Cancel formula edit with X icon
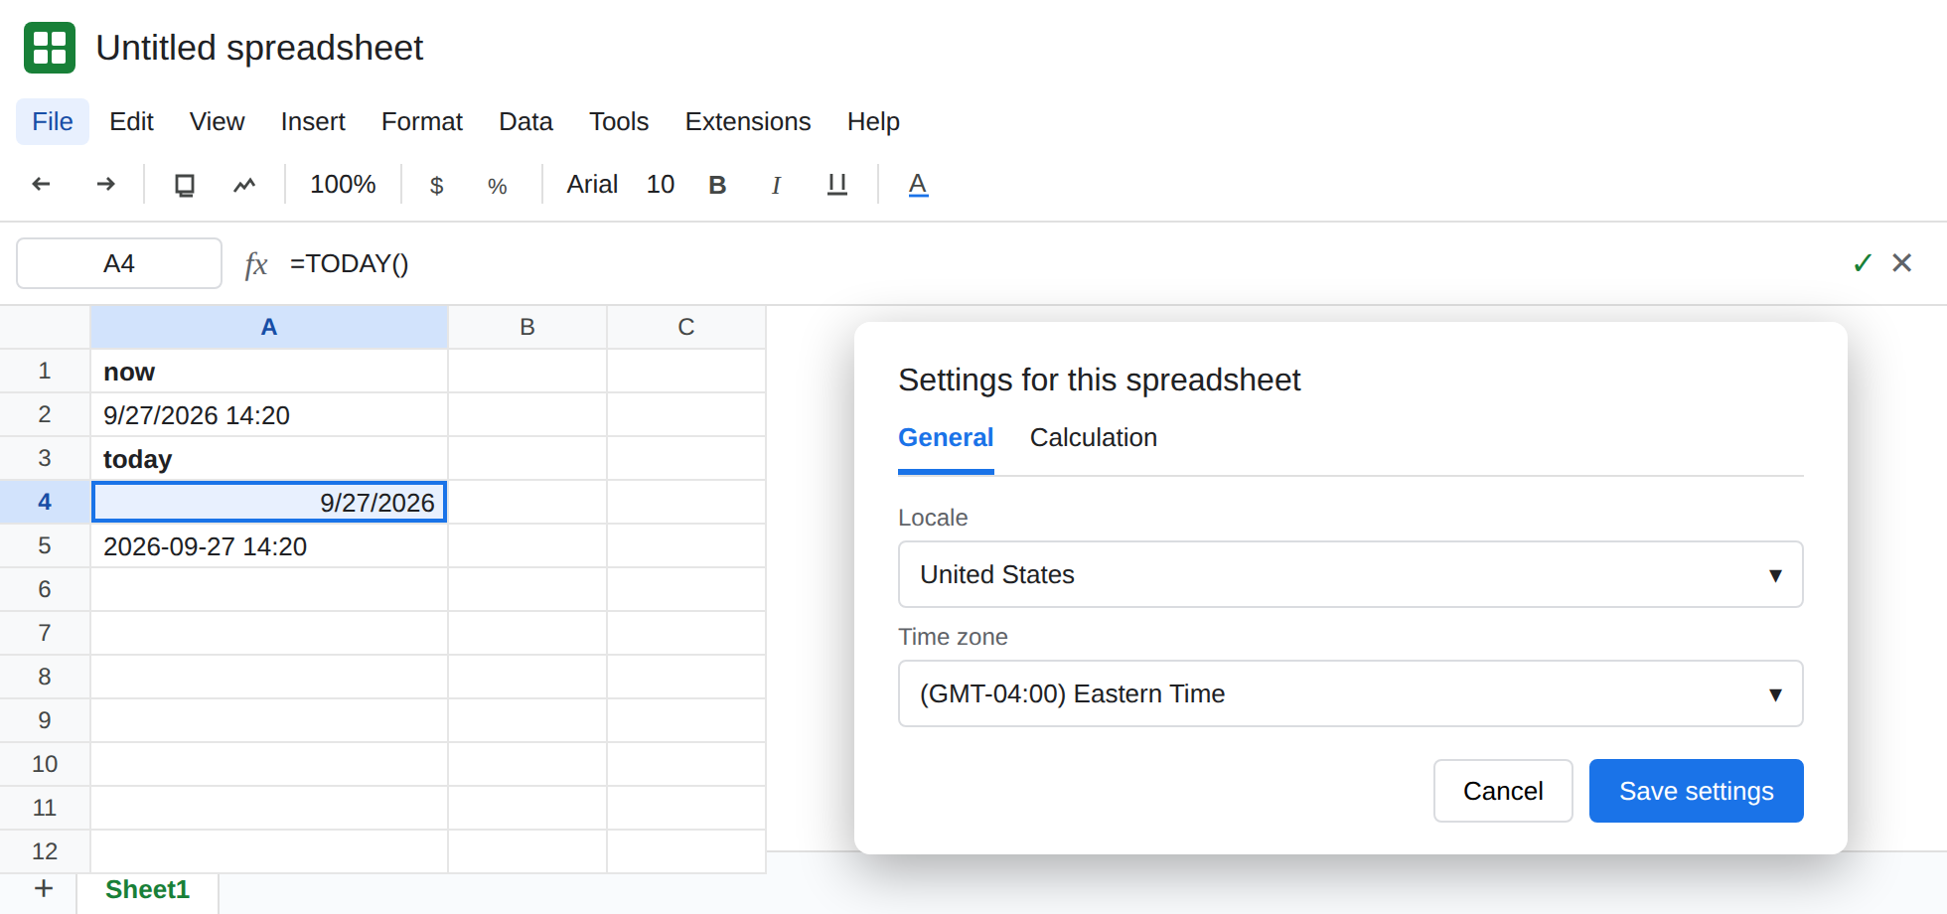Screen dimensions: 1947x914 tap(1902, 262)
